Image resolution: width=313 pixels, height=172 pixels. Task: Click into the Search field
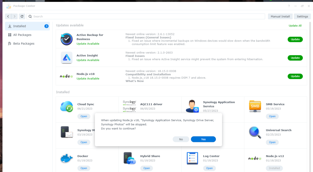[x=146, y=16]
